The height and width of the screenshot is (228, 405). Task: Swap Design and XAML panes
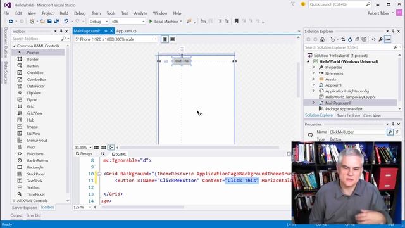(x=103, y=154)
